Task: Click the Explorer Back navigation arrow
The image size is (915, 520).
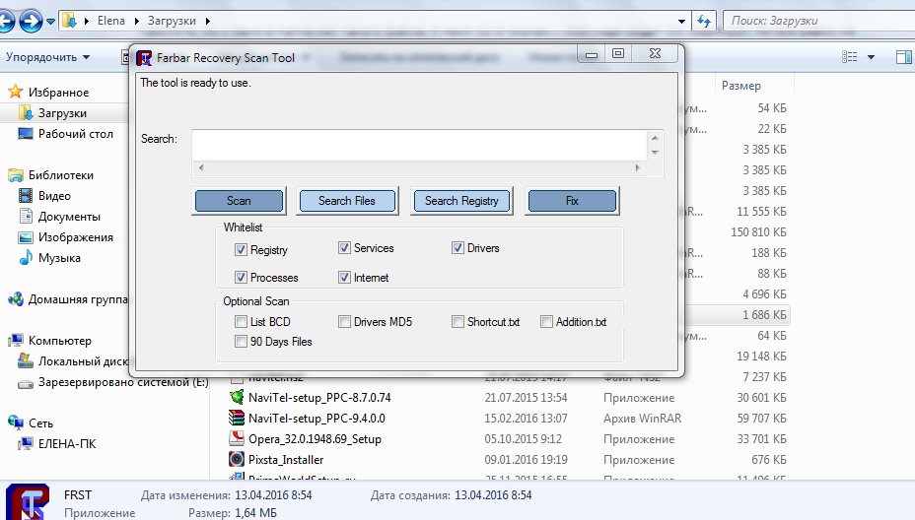Action: (x=5, y=22)
